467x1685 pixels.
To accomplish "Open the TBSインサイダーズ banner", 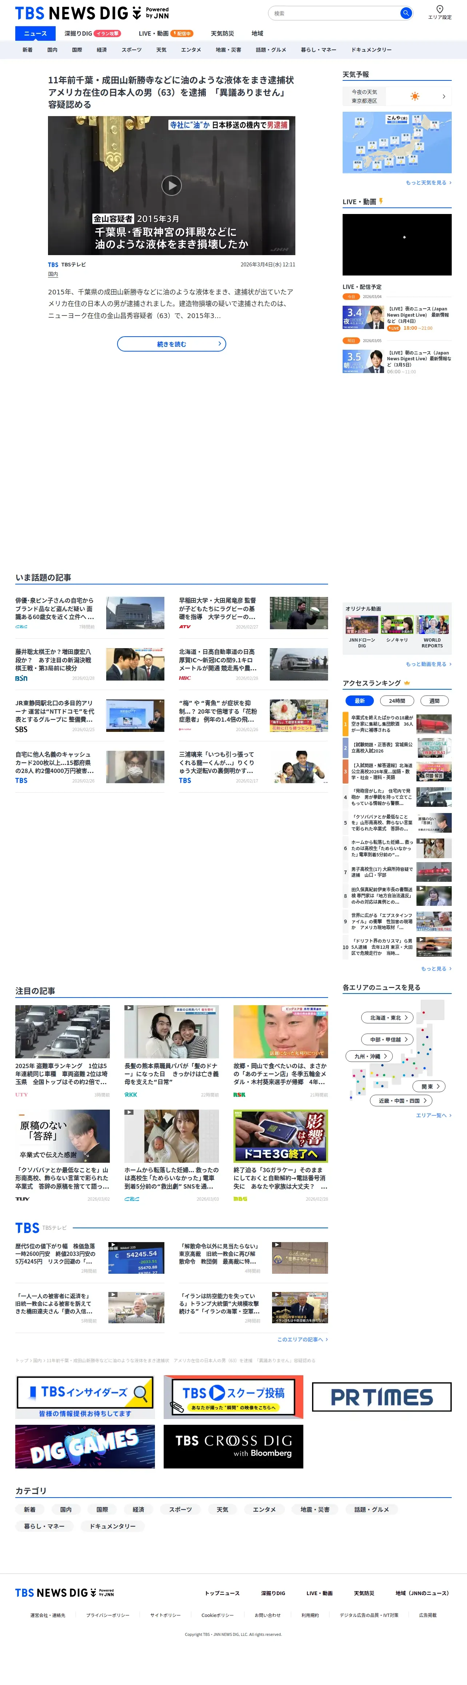I will (85, 1396).
